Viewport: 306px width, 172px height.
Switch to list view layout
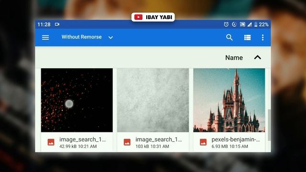pyautogui.click(x=247, y=37)
